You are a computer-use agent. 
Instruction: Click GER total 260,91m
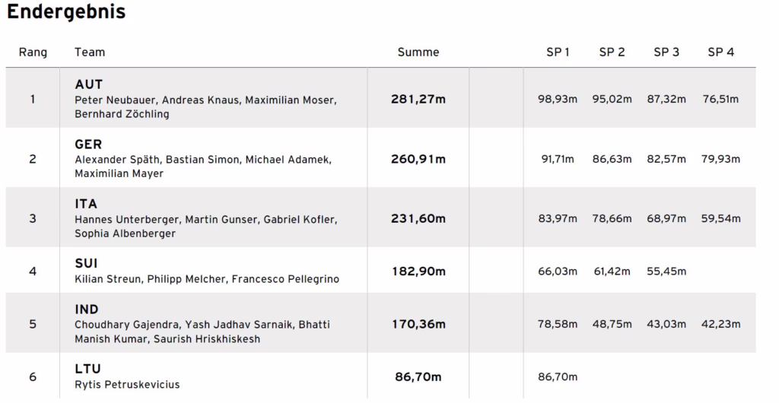(x=418, y=159)
